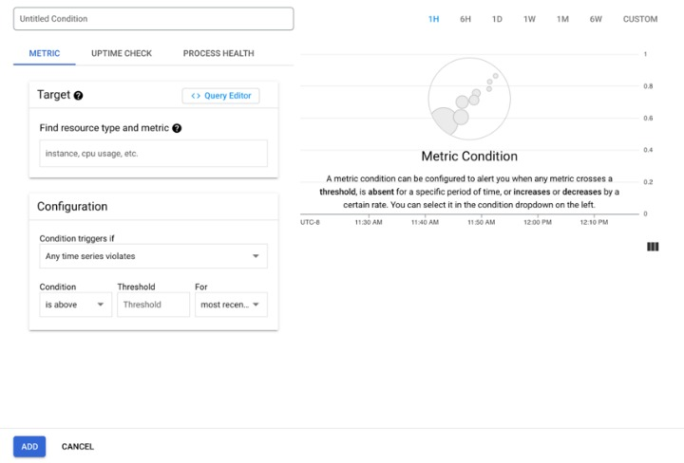Switch to the Uptime Check tab
The height and width of the screenshot is (463, 684).
[x=121, y=53]
